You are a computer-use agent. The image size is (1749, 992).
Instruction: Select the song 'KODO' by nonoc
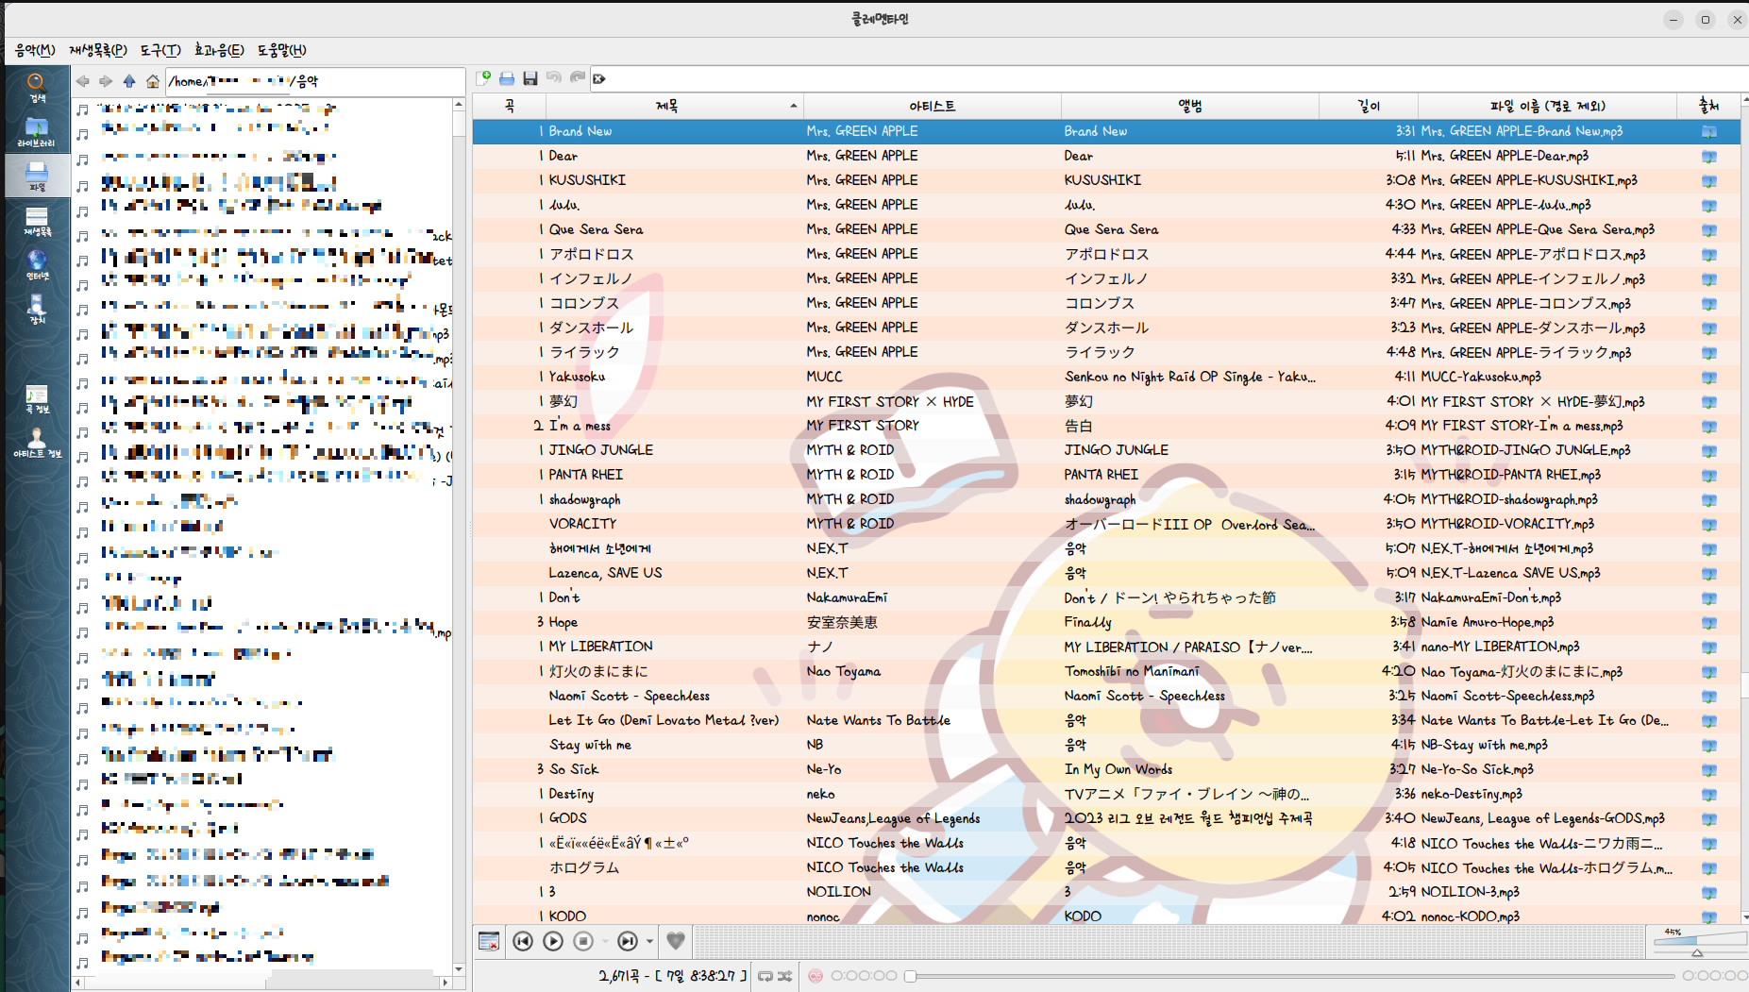coord(1106,916)
